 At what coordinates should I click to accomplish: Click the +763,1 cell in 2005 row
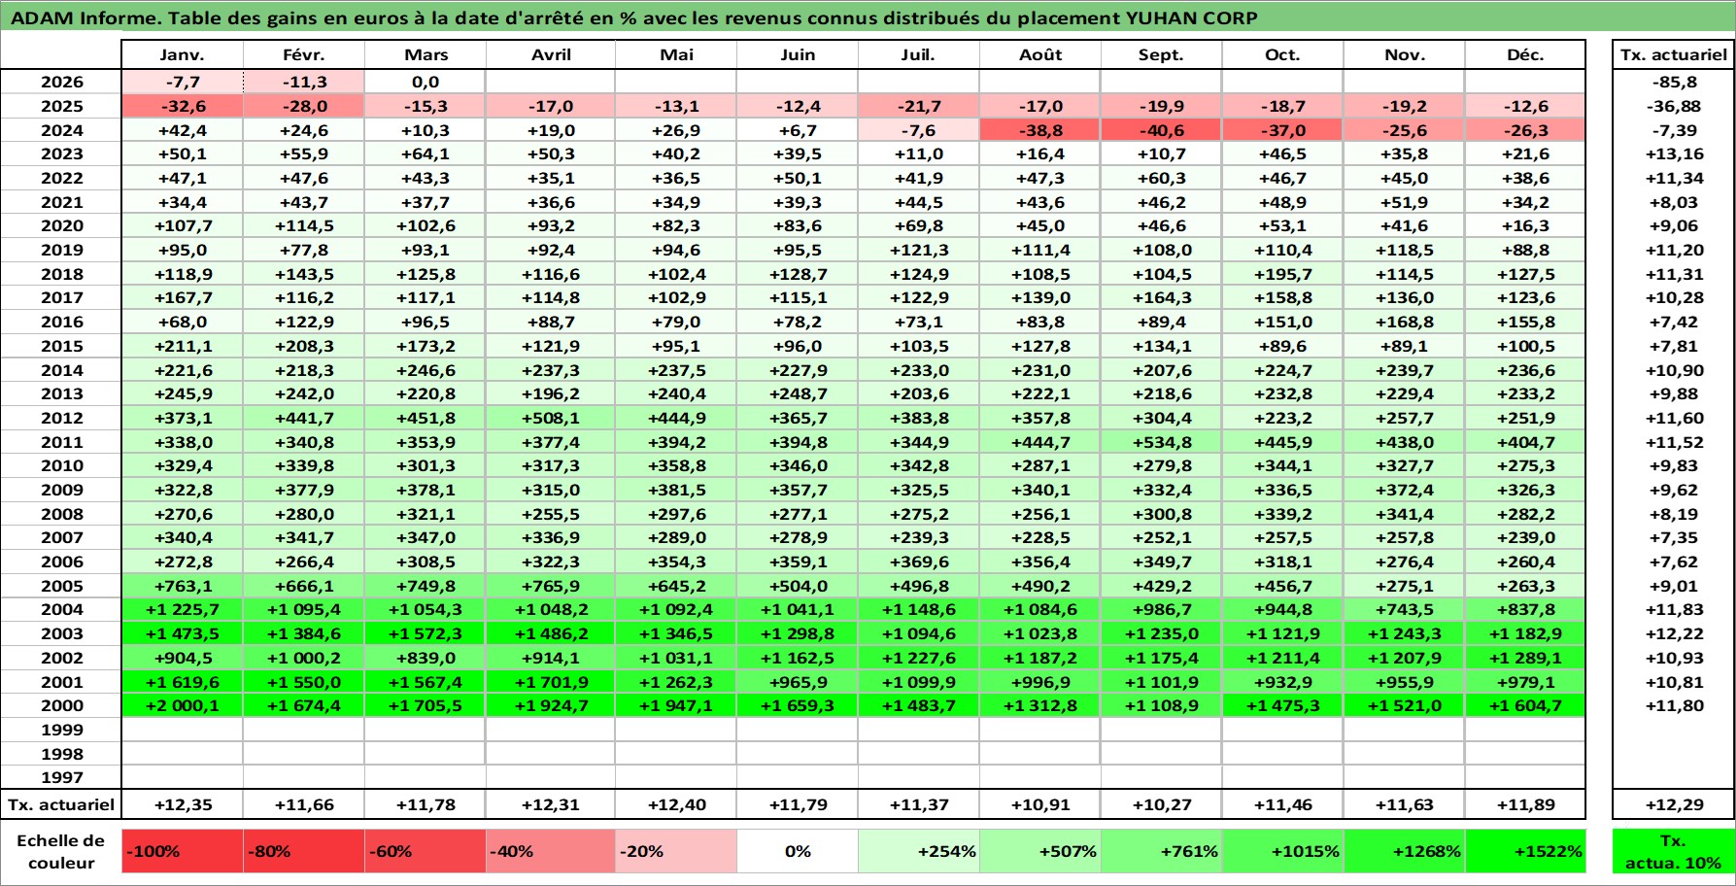(x=183, y=586)
